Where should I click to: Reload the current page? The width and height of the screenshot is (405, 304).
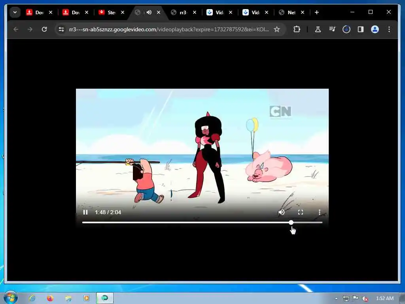44,29
